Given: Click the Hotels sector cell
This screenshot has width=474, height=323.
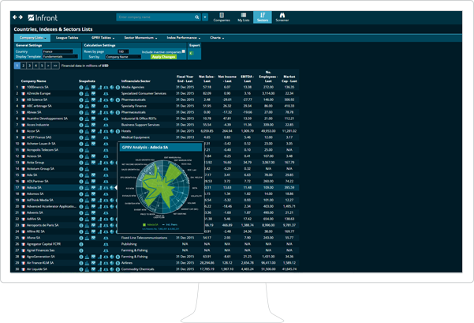Looking at the screenshot, I should 126,131.
